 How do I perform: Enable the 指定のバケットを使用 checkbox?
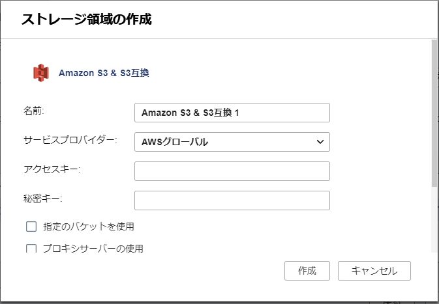[x=31, y=227]
